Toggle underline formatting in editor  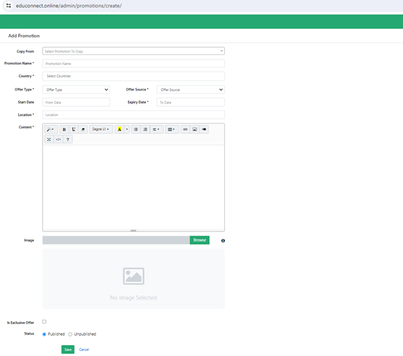[x=74, y=129]
